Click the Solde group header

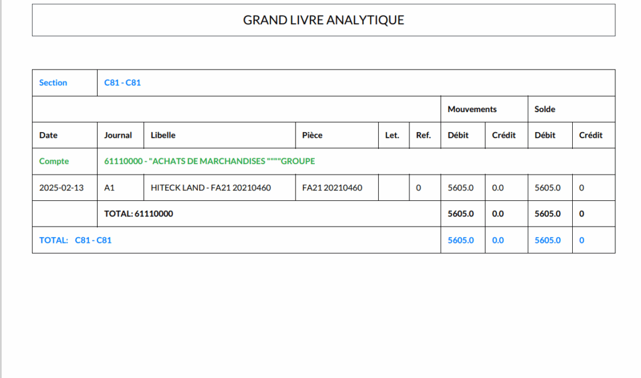tap(545, 109)
